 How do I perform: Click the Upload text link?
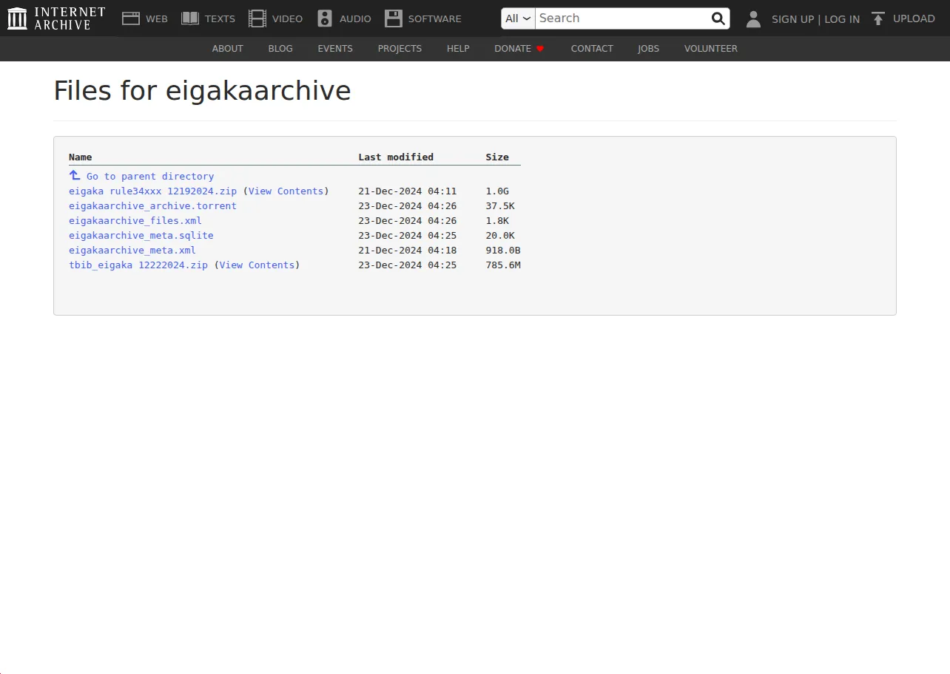(x=914, y=18)
